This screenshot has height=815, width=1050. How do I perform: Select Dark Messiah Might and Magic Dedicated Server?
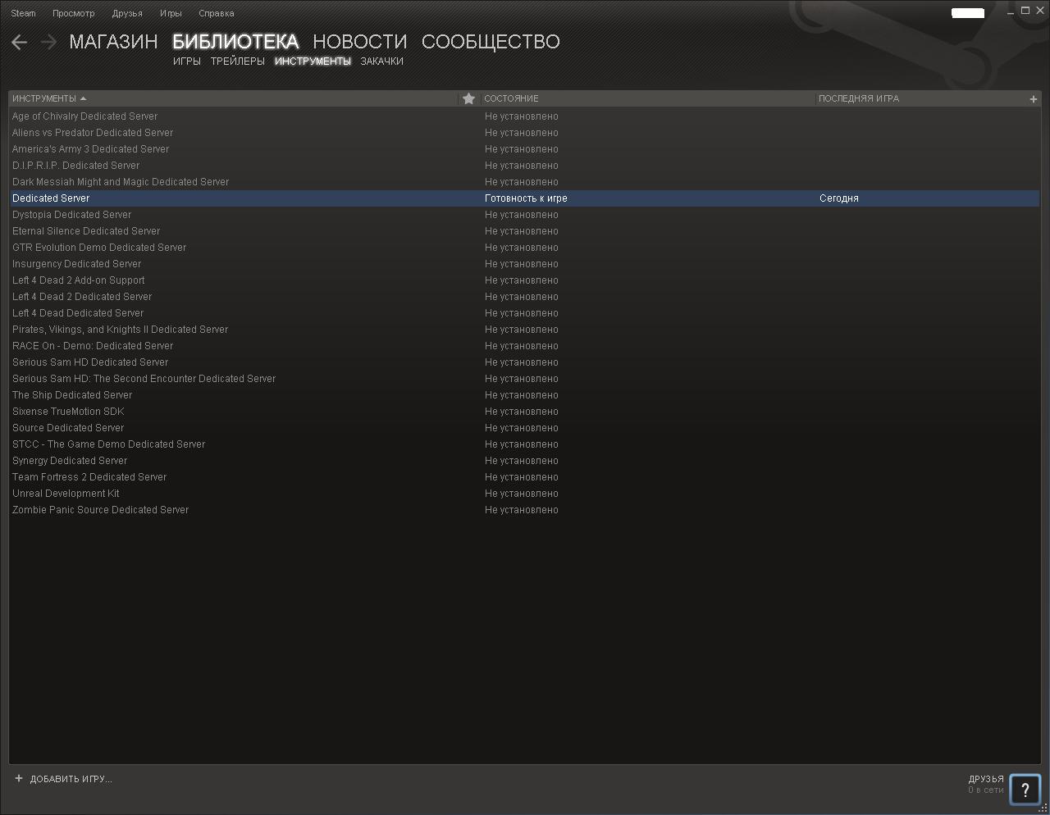click(524, 182)
